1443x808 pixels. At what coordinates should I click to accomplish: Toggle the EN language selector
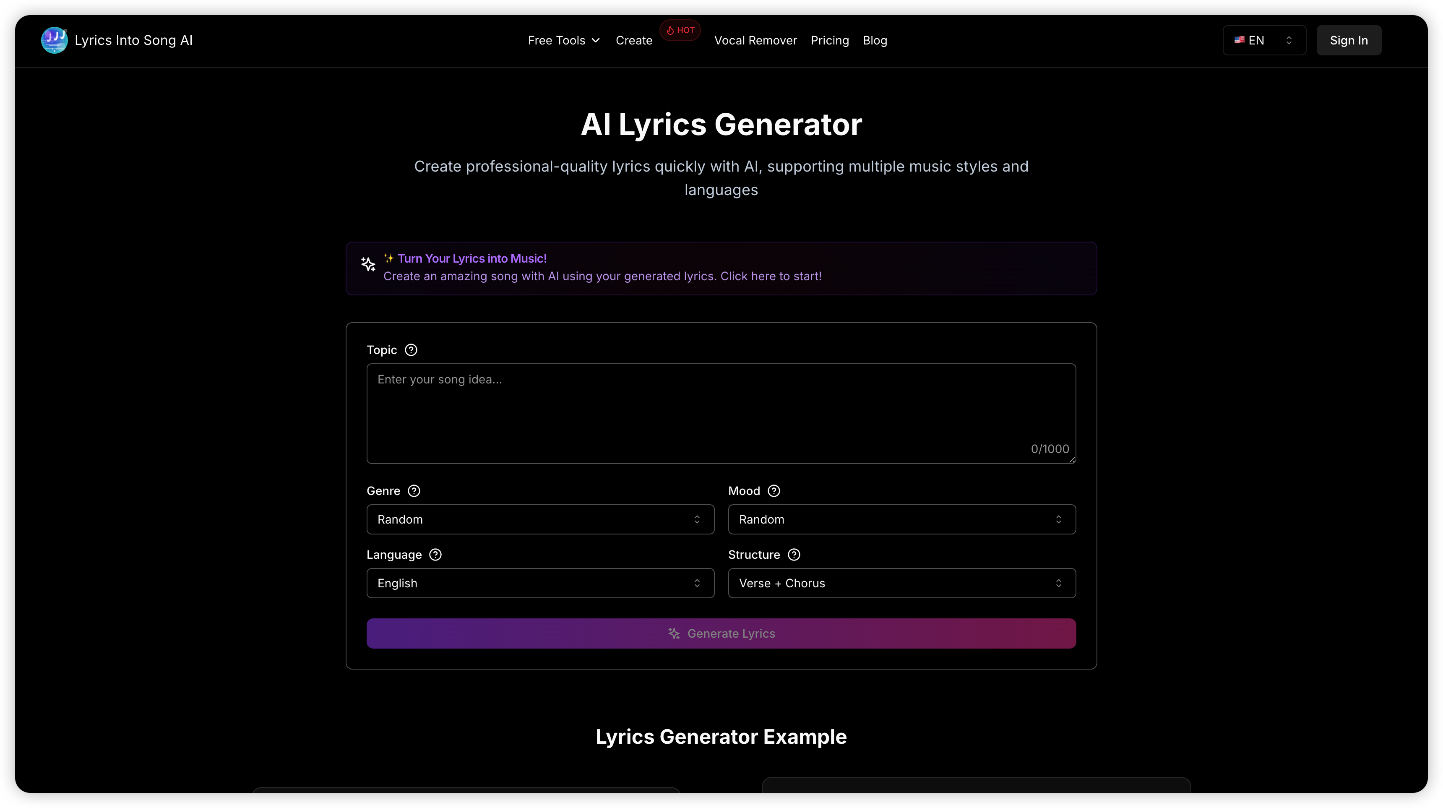click(1263, 40)
